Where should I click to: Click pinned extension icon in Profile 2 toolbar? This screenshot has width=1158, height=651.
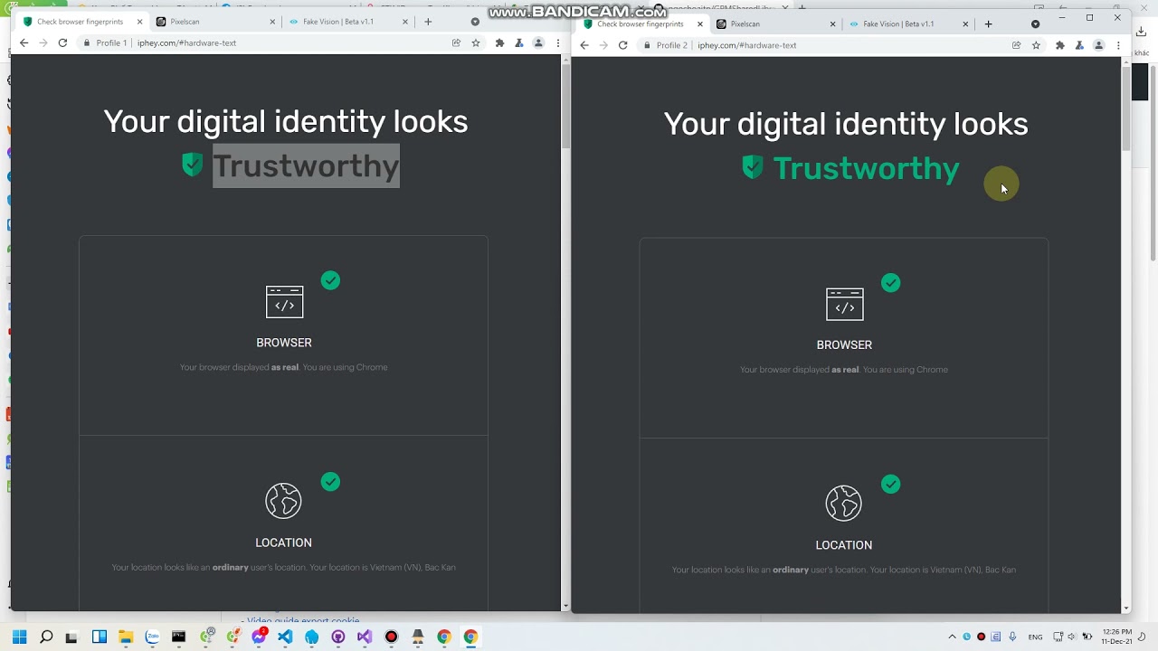point(1079,45)
